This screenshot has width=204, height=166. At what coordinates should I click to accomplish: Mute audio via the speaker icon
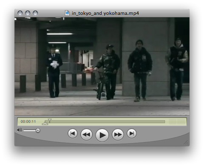pos(20,130)
